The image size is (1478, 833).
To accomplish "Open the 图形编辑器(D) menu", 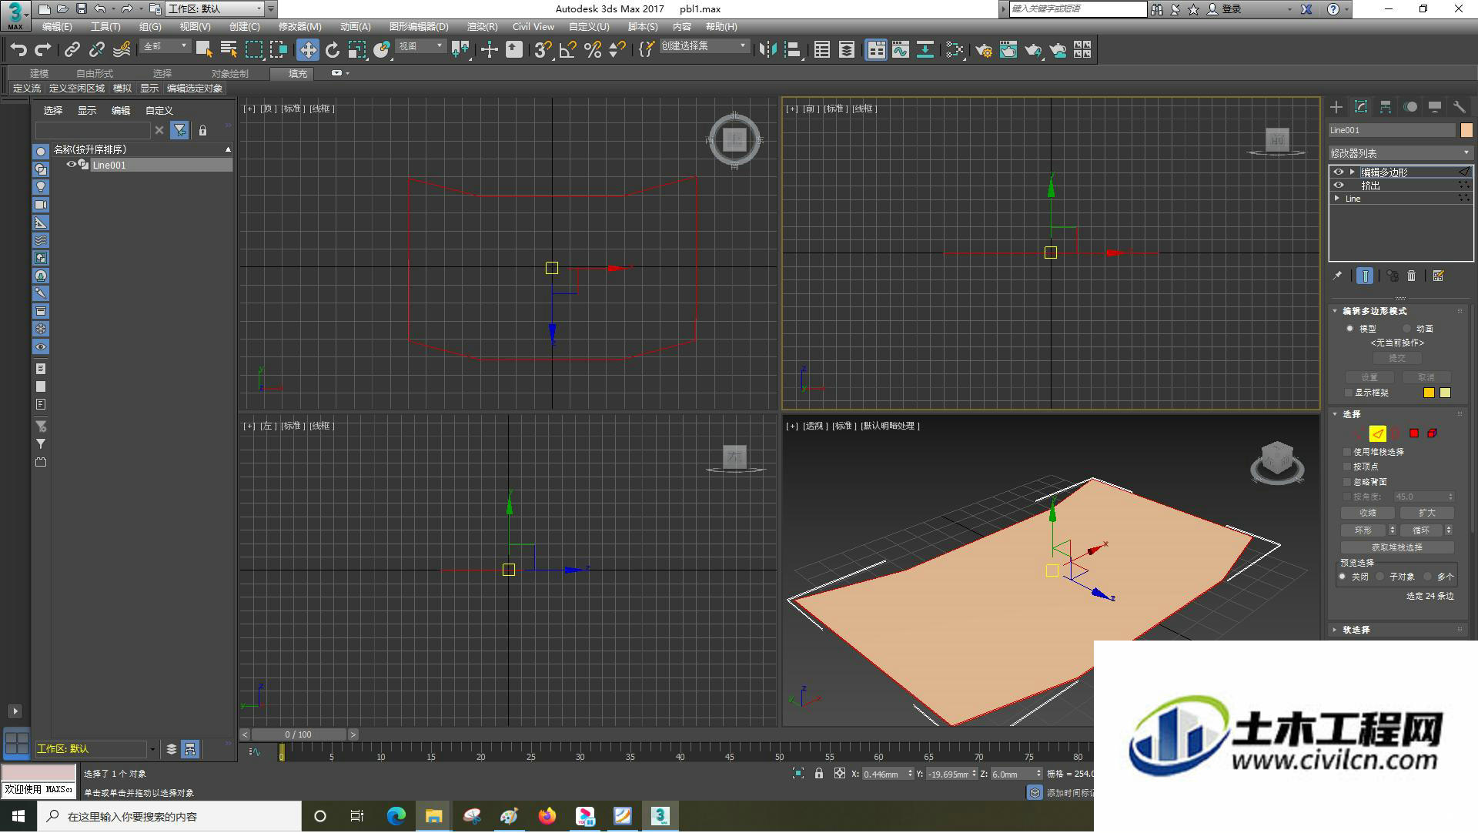I will [419, 27].
